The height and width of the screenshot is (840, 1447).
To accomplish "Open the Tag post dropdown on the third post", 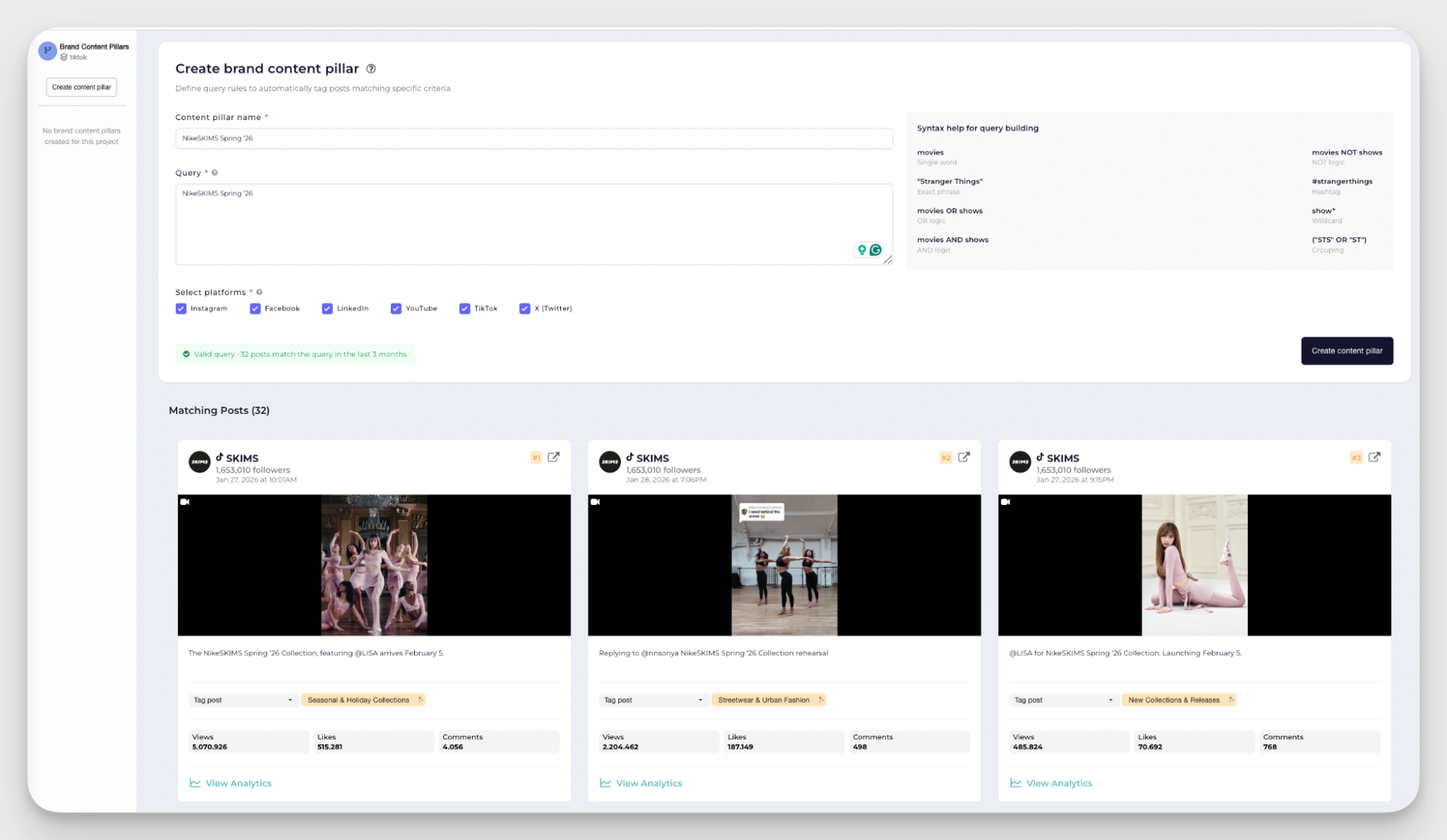I will click(1063, 700).
